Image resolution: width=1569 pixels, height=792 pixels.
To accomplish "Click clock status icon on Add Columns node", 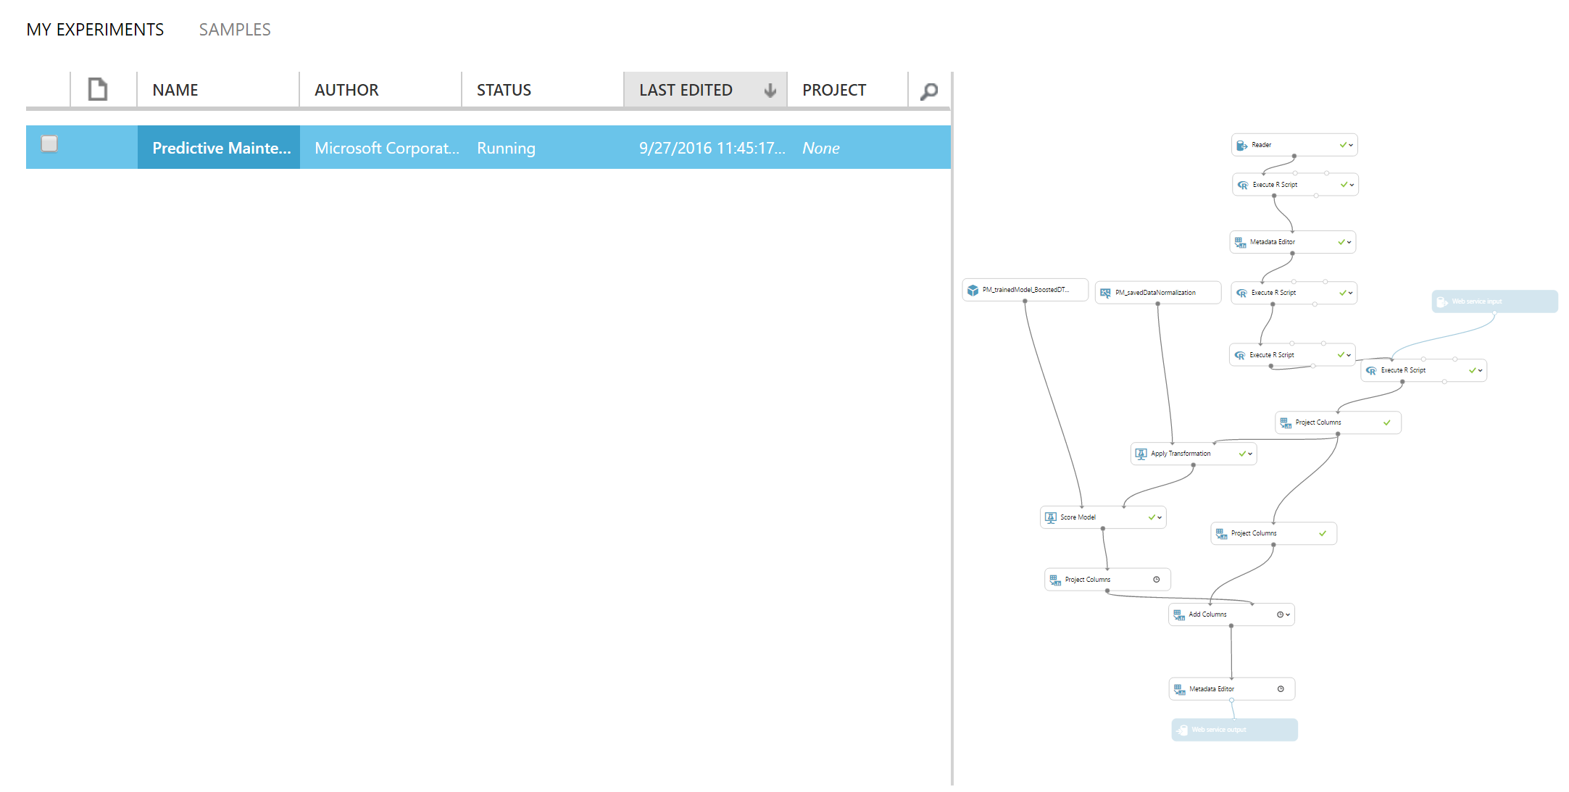I will [1280, 614].
